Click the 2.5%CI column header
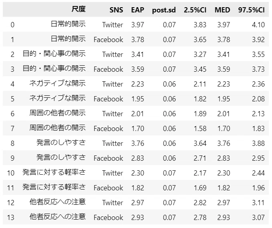The image size is (272, 228). pyautogui.click(x=195, y=10)
